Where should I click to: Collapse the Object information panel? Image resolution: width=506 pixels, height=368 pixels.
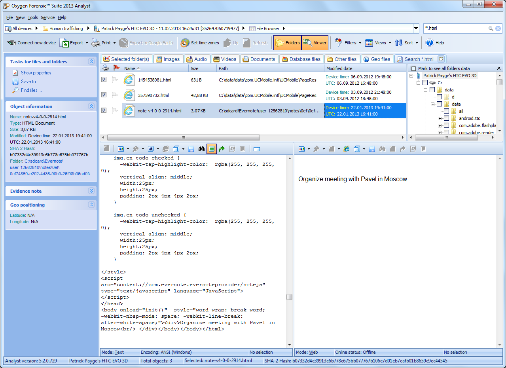tap(91, 106)
